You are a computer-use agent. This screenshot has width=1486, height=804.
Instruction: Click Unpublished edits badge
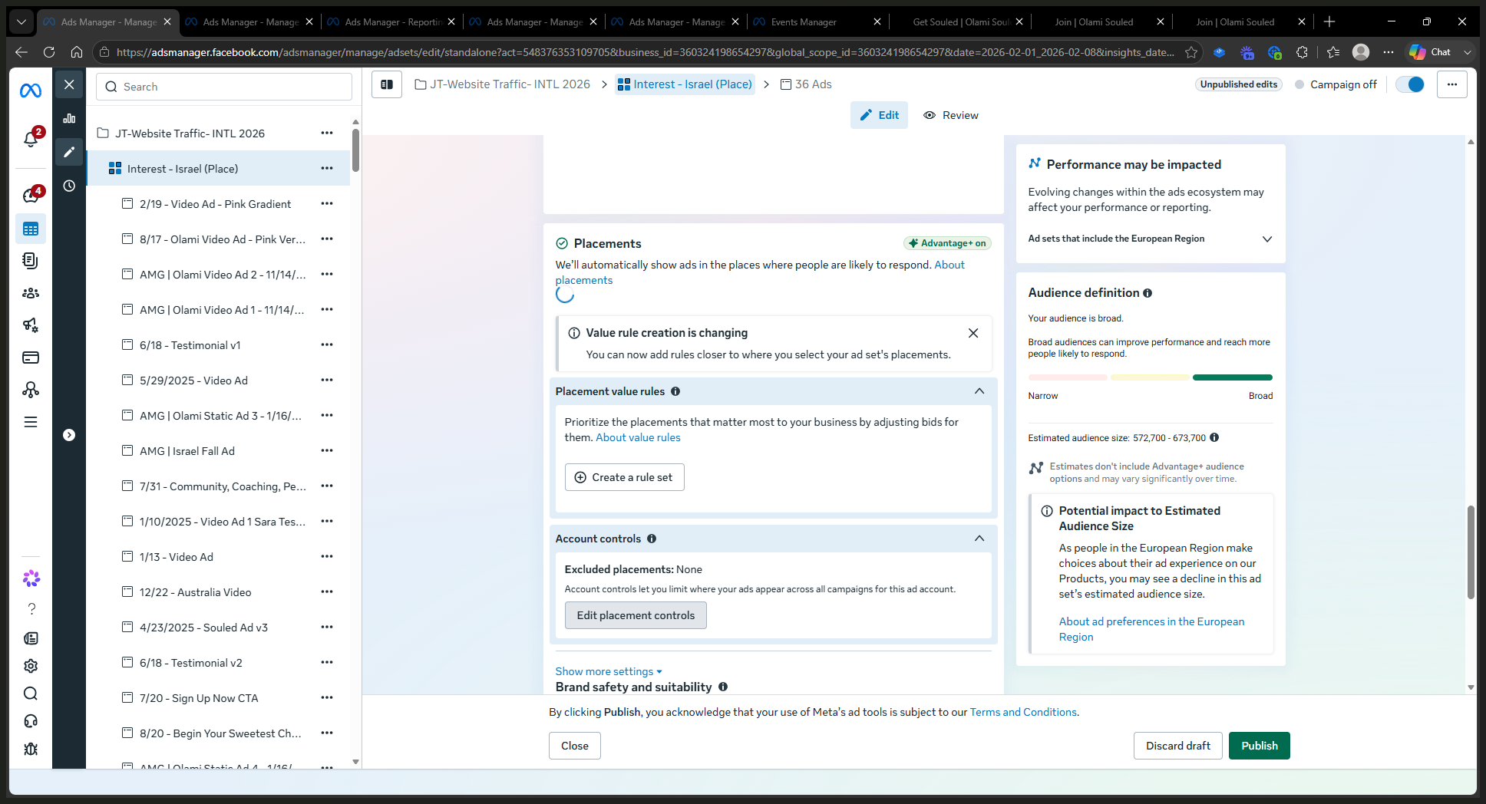coord(1239,84)
